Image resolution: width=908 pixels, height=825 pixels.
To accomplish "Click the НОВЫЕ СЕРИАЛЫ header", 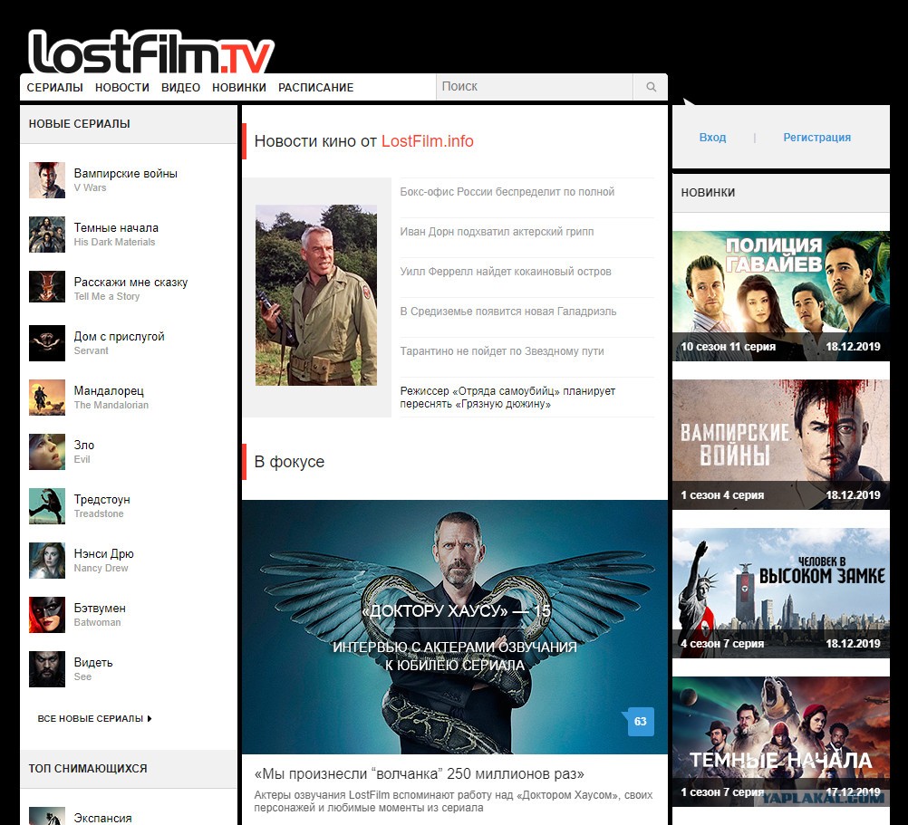I will click(x=80, y=124).
